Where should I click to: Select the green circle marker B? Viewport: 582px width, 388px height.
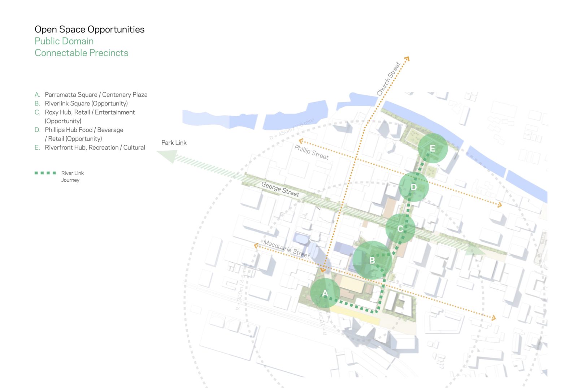(372, 260)
